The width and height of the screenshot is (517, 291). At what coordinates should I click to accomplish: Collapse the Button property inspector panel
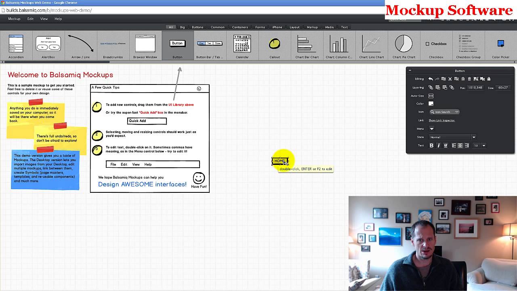pos(410,70)
